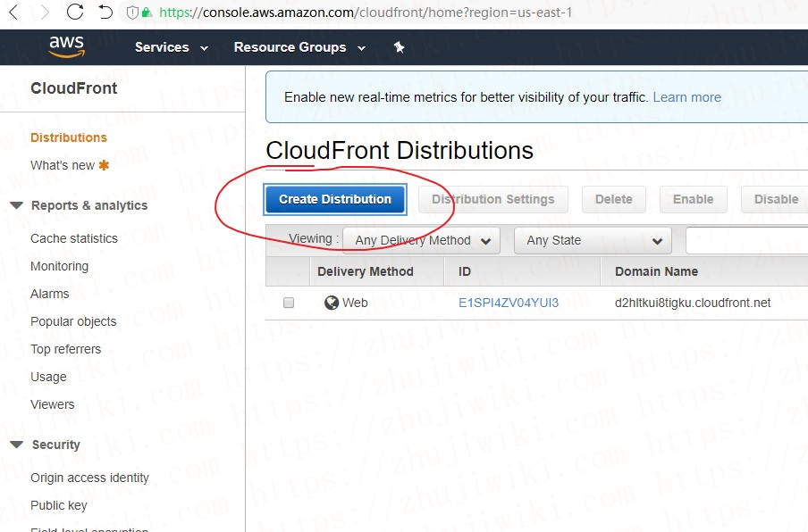The image size is (808, 532).
Task: Reload the page with the refresh icon
Action: pyautogui.click(x=75, y=12)
